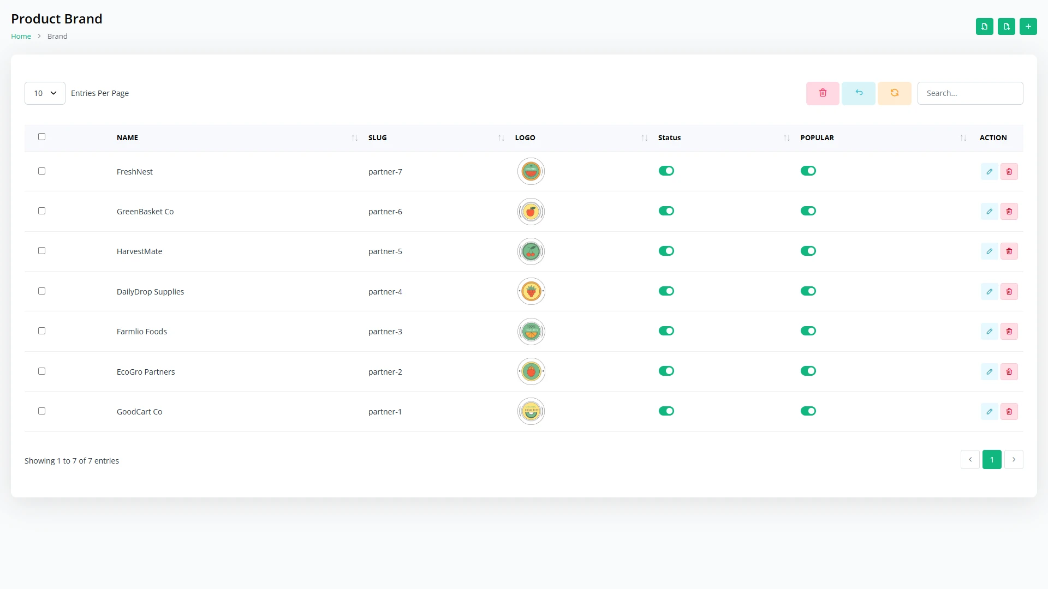Click the 'partner-3' slug cell
1048x589 pixels.
pos(385,332)
